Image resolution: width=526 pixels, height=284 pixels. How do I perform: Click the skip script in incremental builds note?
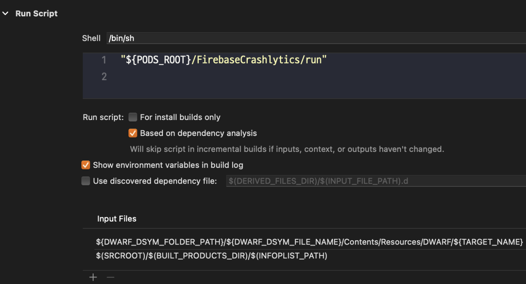(287, 149)
